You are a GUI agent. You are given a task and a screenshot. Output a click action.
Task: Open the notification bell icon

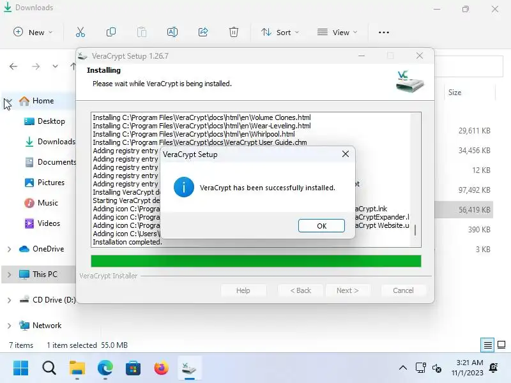[493, 368]
